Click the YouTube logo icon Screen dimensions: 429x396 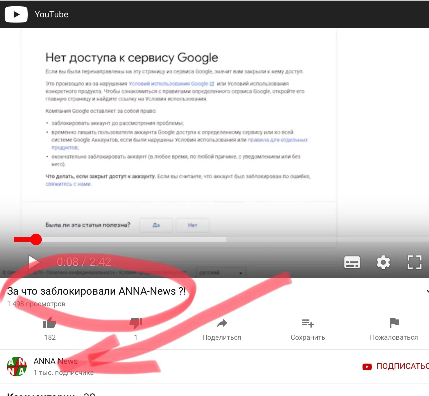coord(16,14)
